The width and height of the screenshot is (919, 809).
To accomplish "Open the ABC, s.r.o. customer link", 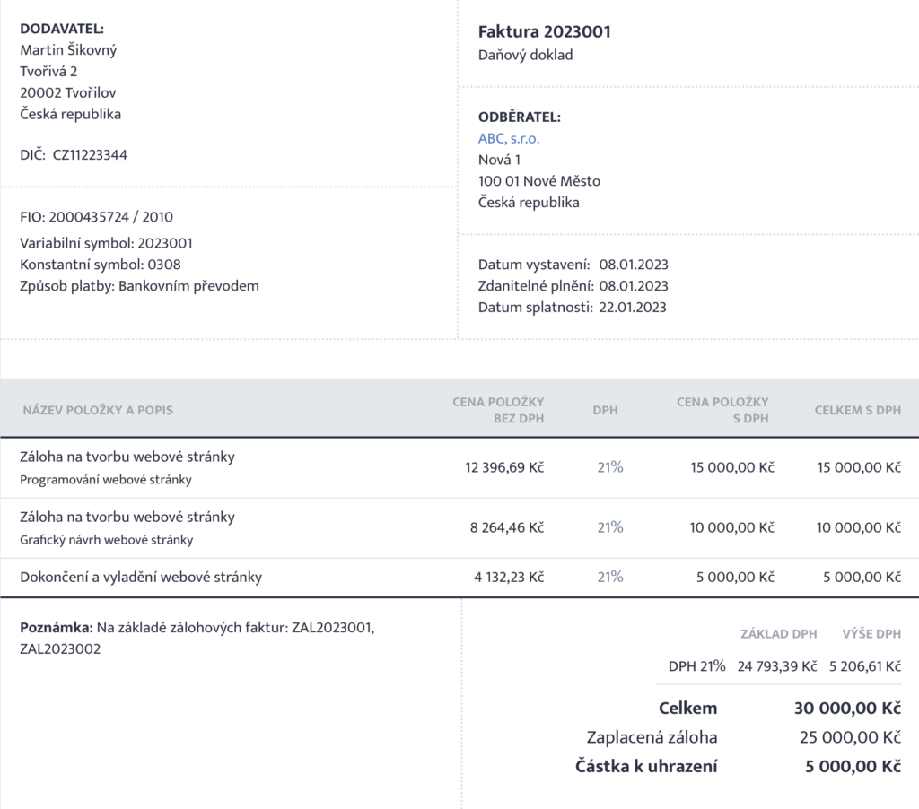I will tap(509, 139).
